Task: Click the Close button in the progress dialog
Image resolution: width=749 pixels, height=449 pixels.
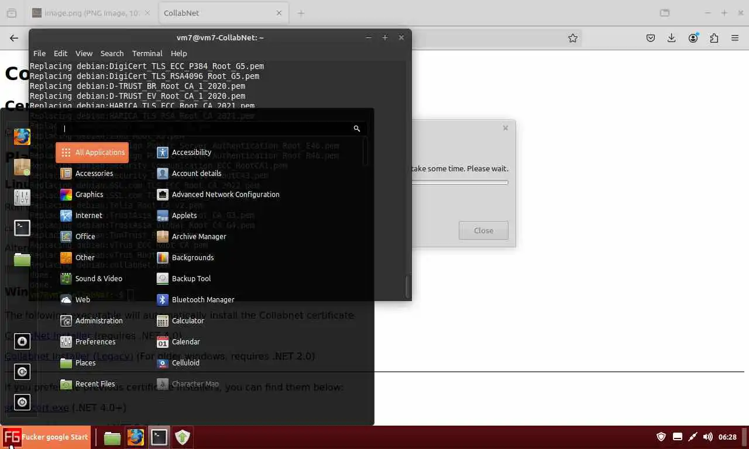Action: (483, 230)
